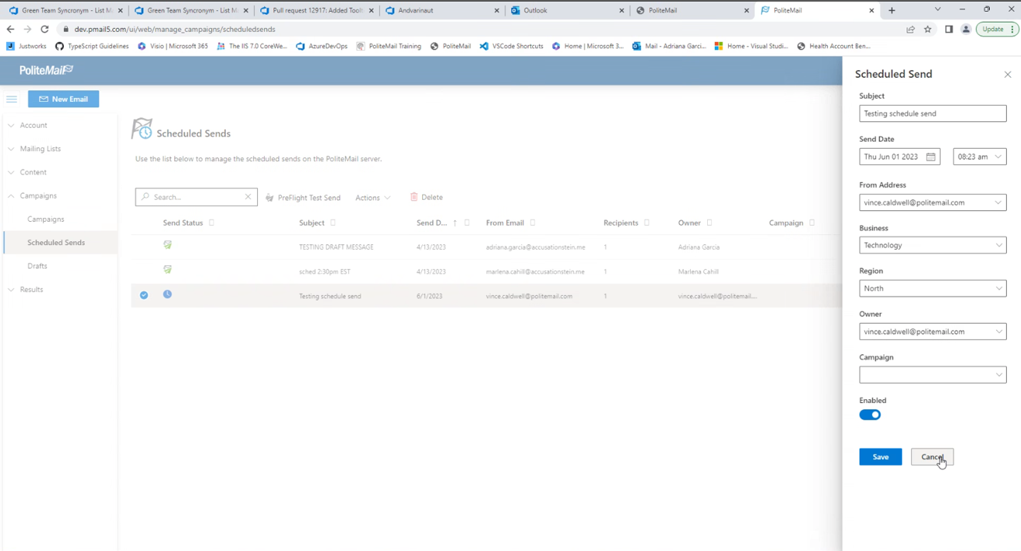Click the sort arrow on Send Date column
The image size is (1021, 551).
coord(455,223)
